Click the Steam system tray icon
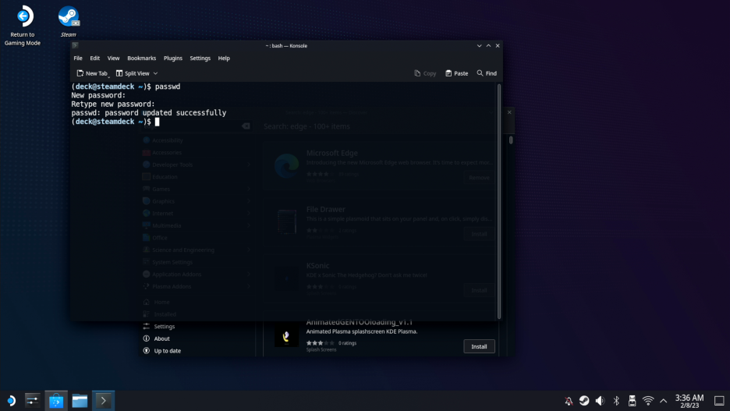 (584, 401)
